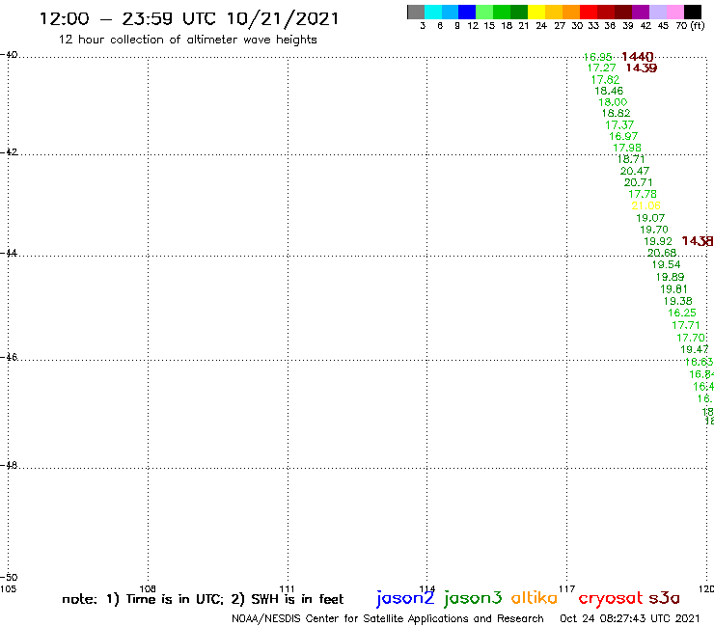Click the 19.07 wave height reading
The width and height of the screenshot is (714, 627).
(650, 218)
